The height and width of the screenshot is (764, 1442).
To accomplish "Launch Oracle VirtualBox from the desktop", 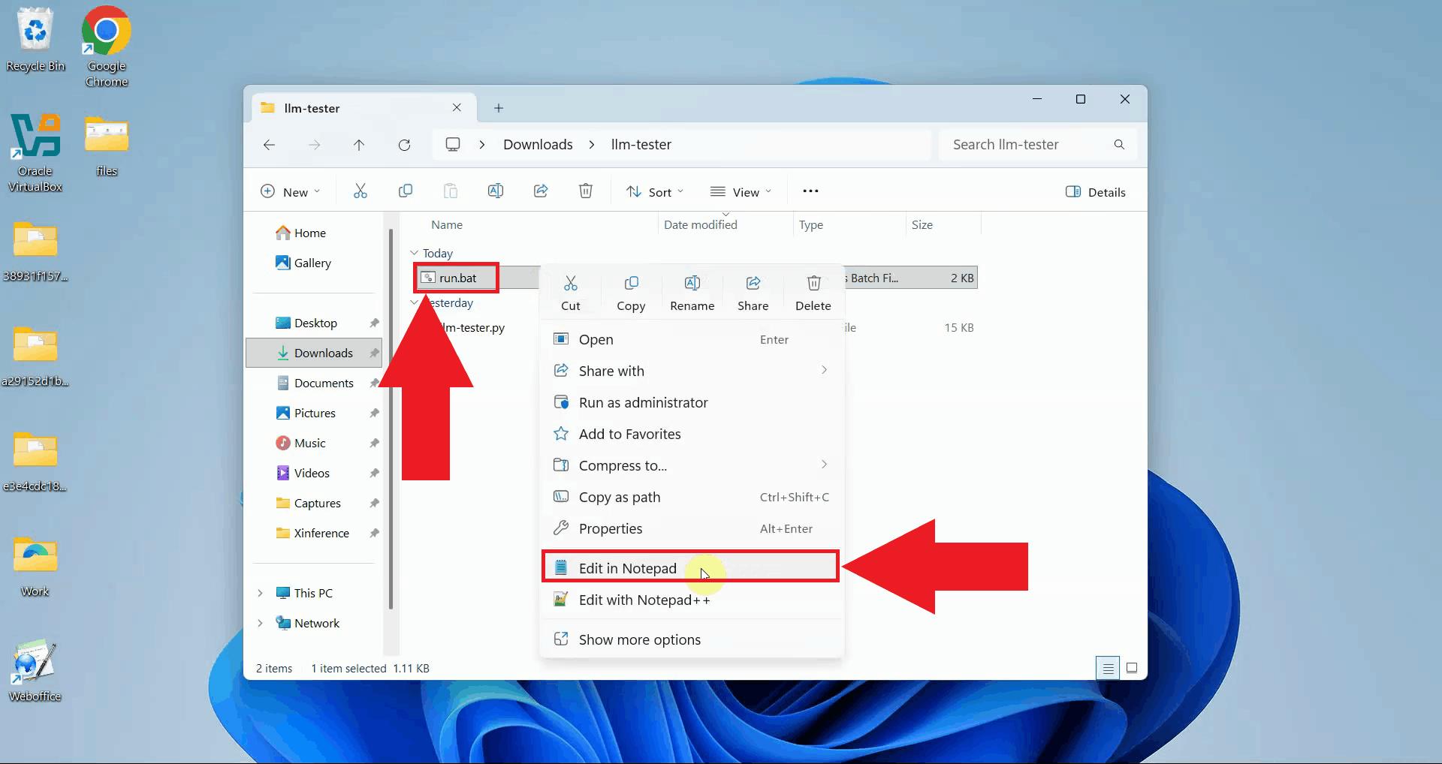I will tap(35, 137).
